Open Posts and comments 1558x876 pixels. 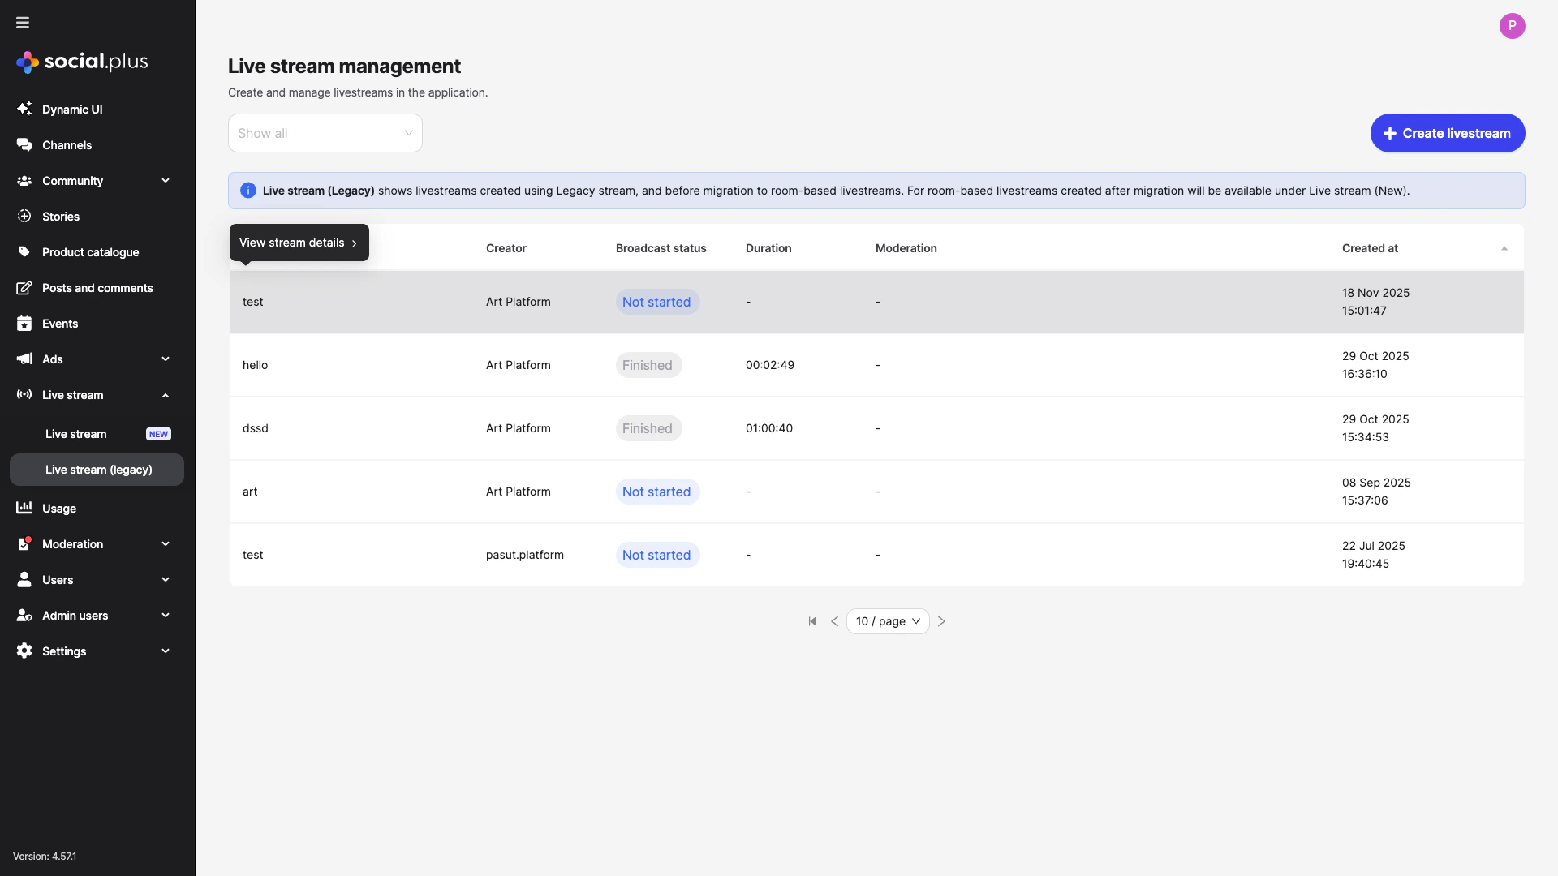[x=97, y=288]
